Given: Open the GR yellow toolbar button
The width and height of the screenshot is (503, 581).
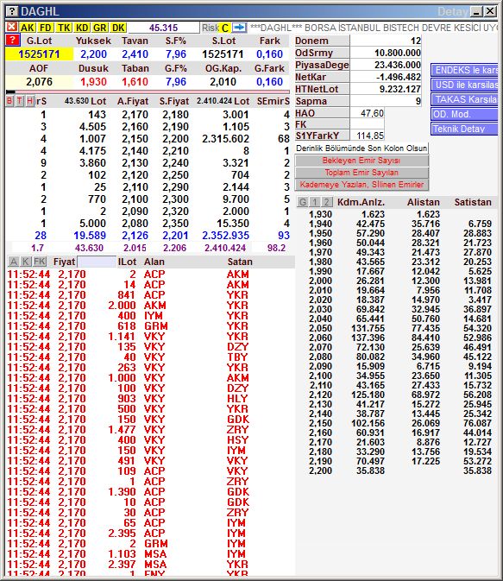Looking at the screenshot, I should coord(100,28).
